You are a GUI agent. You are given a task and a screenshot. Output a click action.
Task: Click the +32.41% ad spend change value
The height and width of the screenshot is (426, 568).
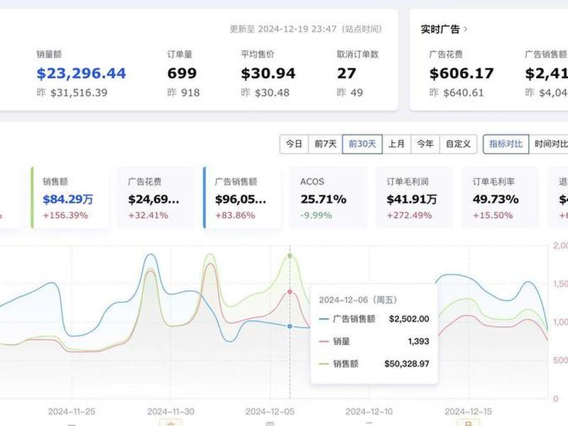click(x=148, y=216)
